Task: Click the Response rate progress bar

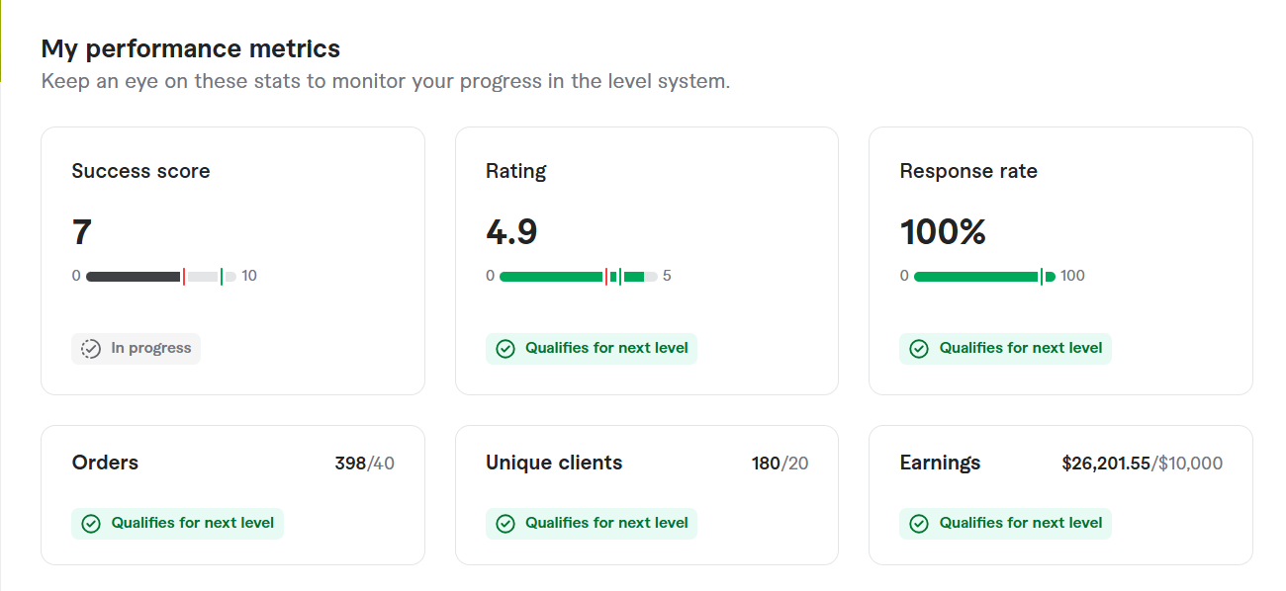Action: (984, 277)
